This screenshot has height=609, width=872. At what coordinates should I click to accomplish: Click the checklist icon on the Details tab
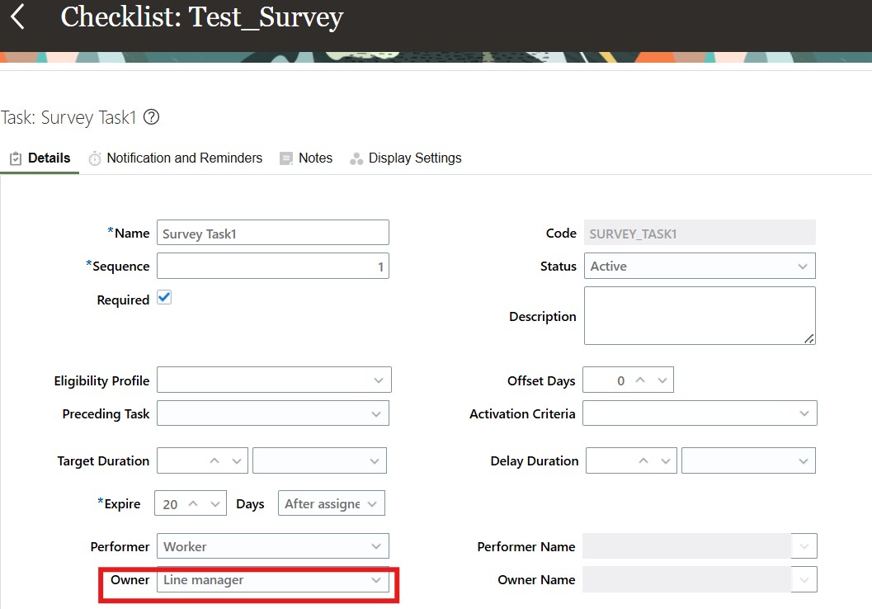[x=15, y=158]
